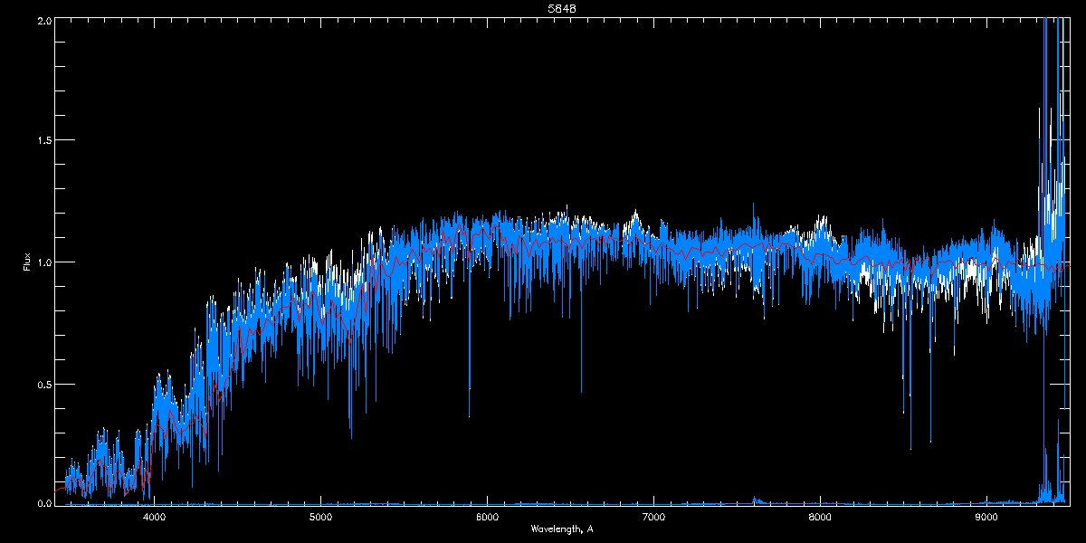Select the 4000 x-axis tick label
Viewport: 1086px width, 543px height.
tap(155, 518)
